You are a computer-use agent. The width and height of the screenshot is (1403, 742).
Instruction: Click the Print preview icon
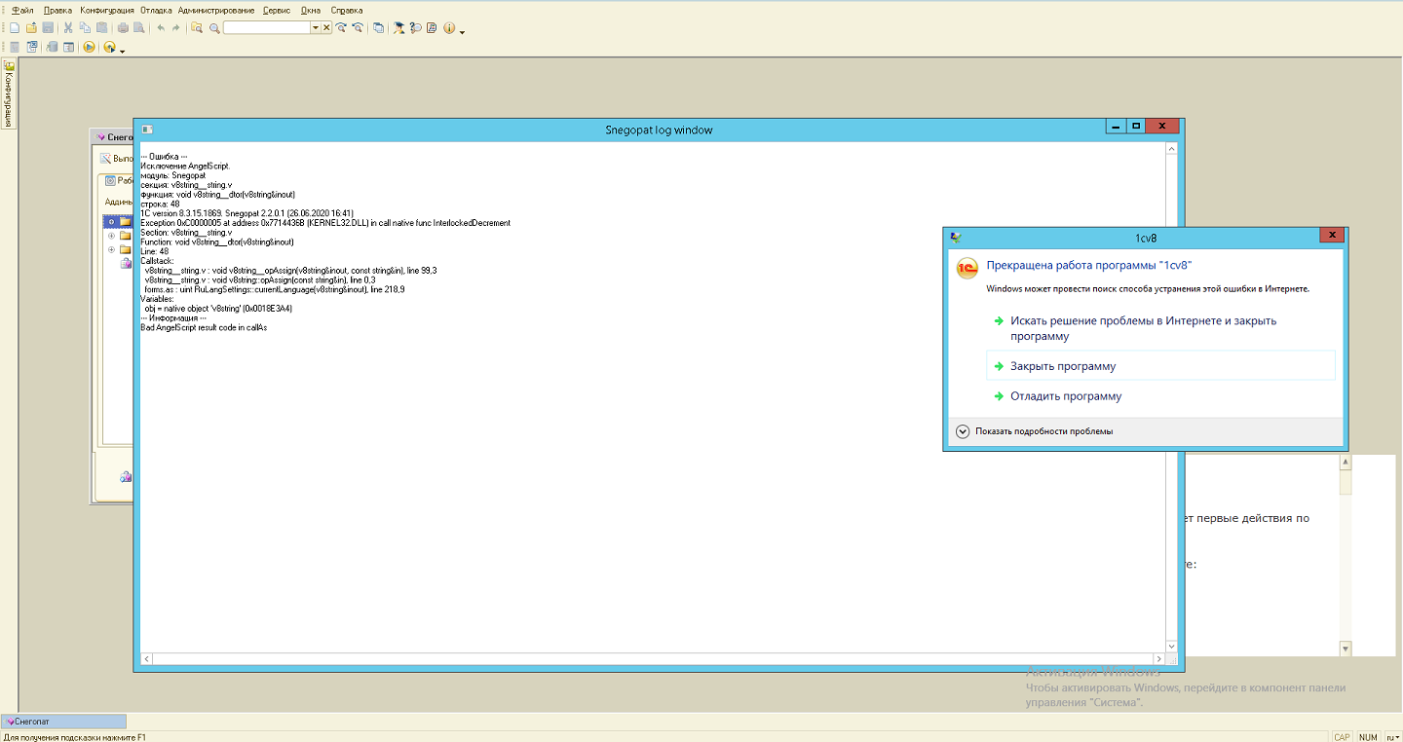(139, 28)
